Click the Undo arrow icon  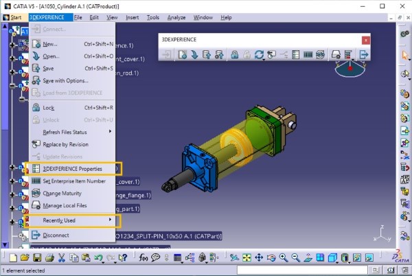[98, 257]
